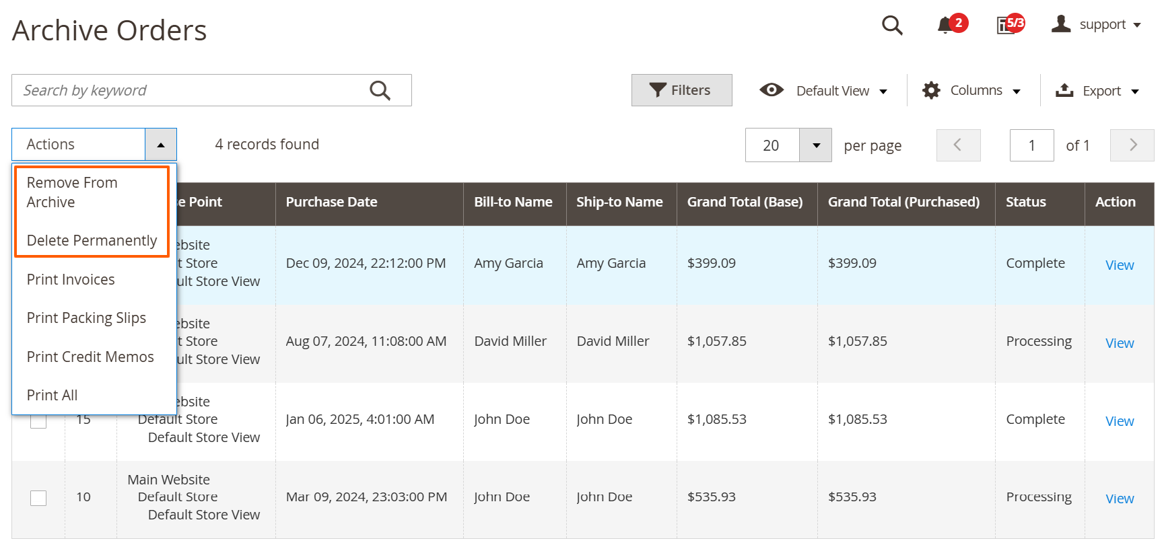Click the keyword search magnifier button

click(x=380, y=90)
